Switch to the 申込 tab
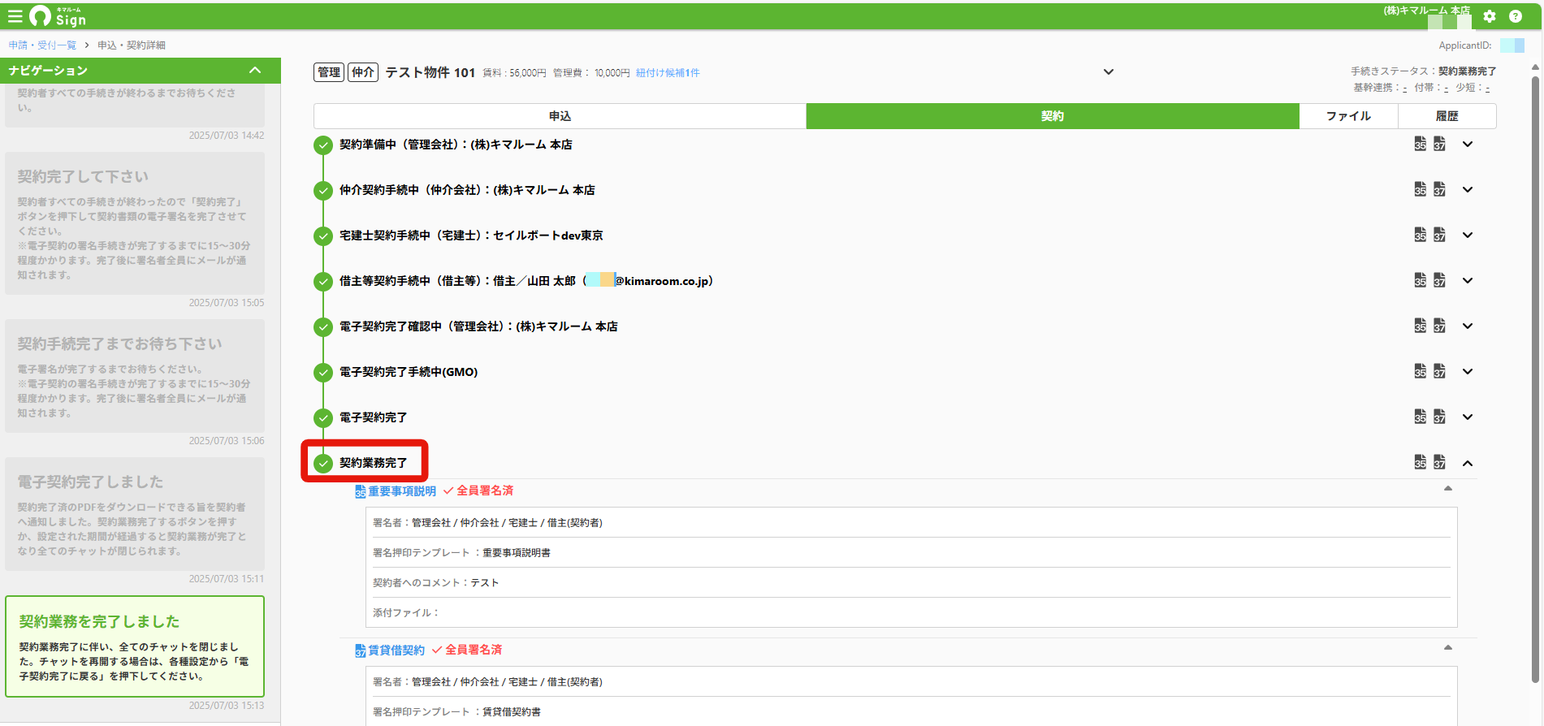 (x=560, y=116)
